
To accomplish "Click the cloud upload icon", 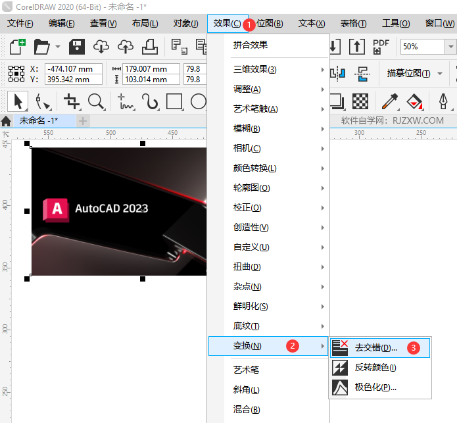I will click(x=126, y=47).
